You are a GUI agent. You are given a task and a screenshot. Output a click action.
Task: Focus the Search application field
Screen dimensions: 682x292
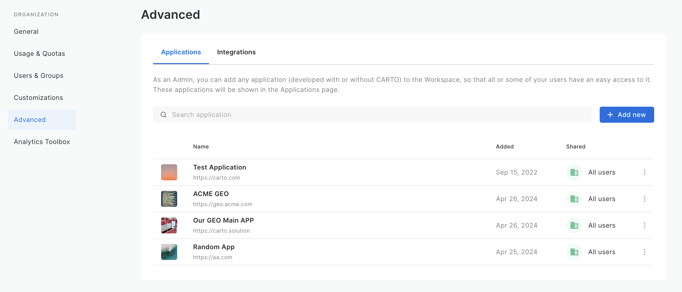coord(371,115)
